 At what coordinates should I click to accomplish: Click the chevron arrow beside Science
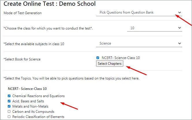click(180, 43)
